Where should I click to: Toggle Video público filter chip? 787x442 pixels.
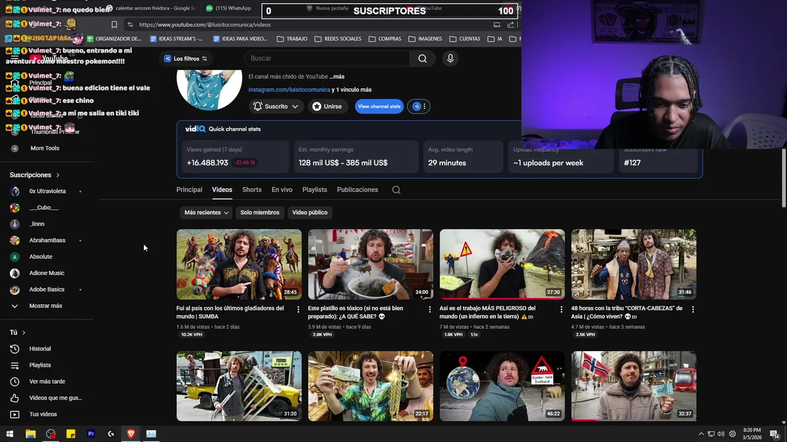310,212
